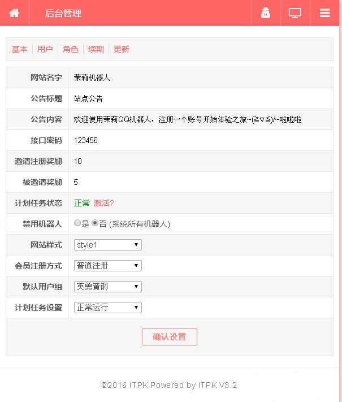Image resolution: width=342 pixels, height=402 pixels.
Task: Go to the 角色 tab
Action: click(71, 49)
